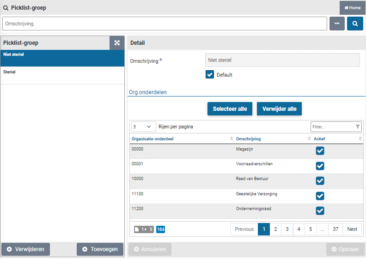Sort by Omschrijving column arrows

pyautogui.click(x=309, y=139)
